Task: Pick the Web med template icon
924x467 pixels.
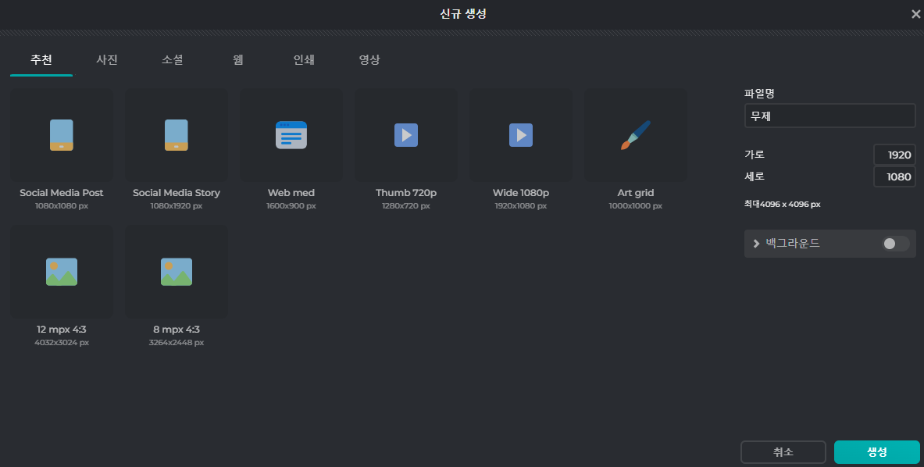Action: (x=291, y=135)
